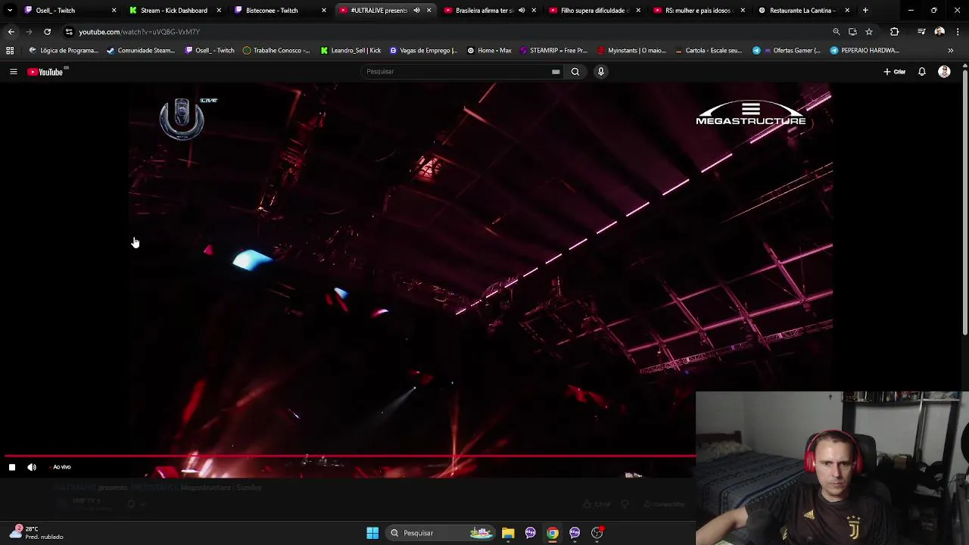Open the Criar create menu
Image resolution: width=969 pixels, height=545 pixels.
(x=895, y=72)
